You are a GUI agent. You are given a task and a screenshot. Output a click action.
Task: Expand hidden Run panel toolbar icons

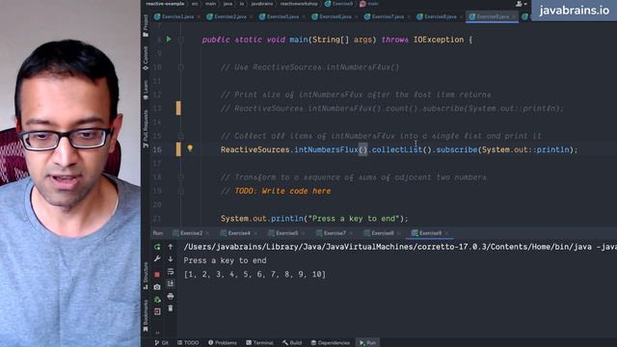coord(157,333)
